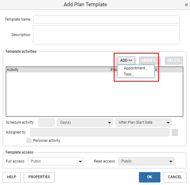
Task: Confirm with the OK button
Action: (x=150, y=177)
